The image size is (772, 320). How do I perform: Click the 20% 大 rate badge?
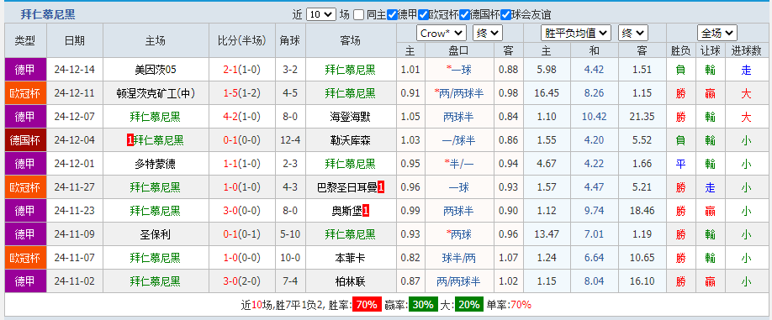[468, 305]
